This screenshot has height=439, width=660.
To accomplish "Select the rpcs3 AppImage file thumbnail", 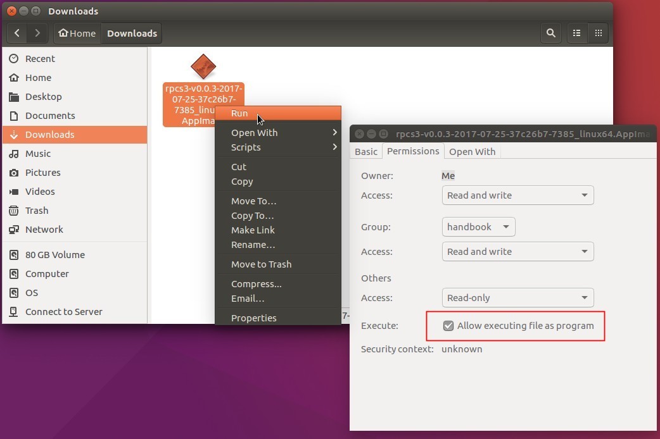I will 203,65.
